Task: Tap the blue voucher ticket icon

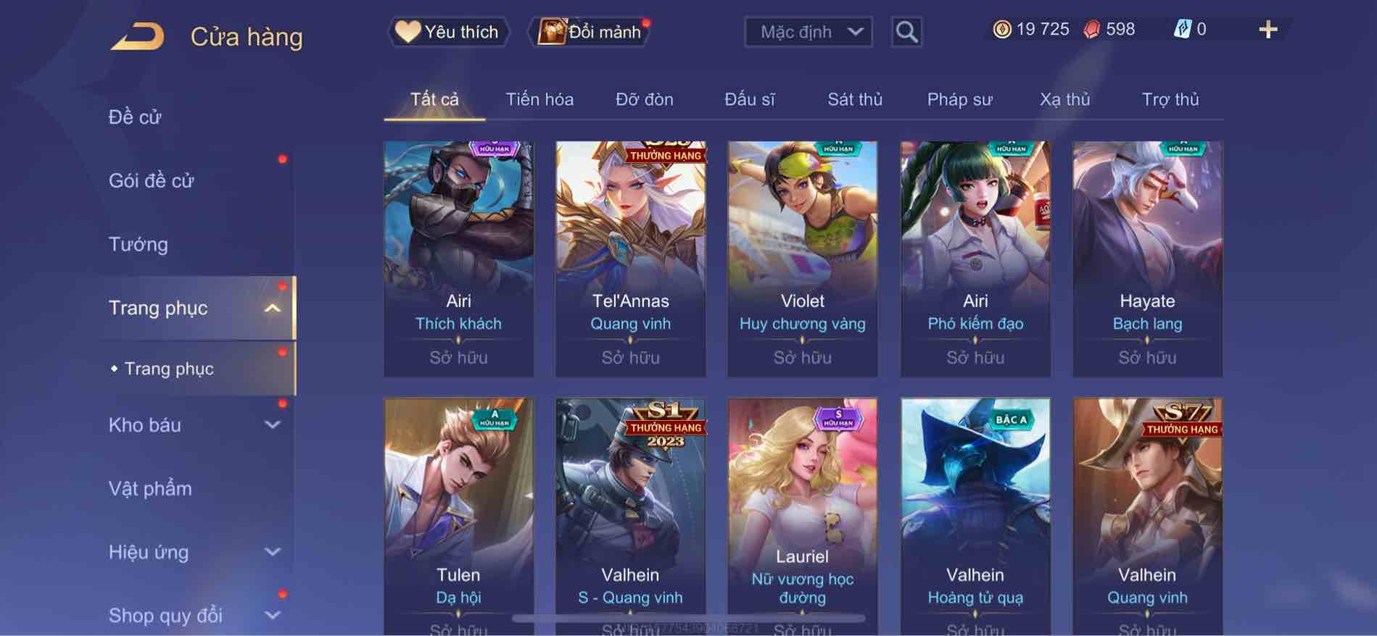Action: point(1182,30)
